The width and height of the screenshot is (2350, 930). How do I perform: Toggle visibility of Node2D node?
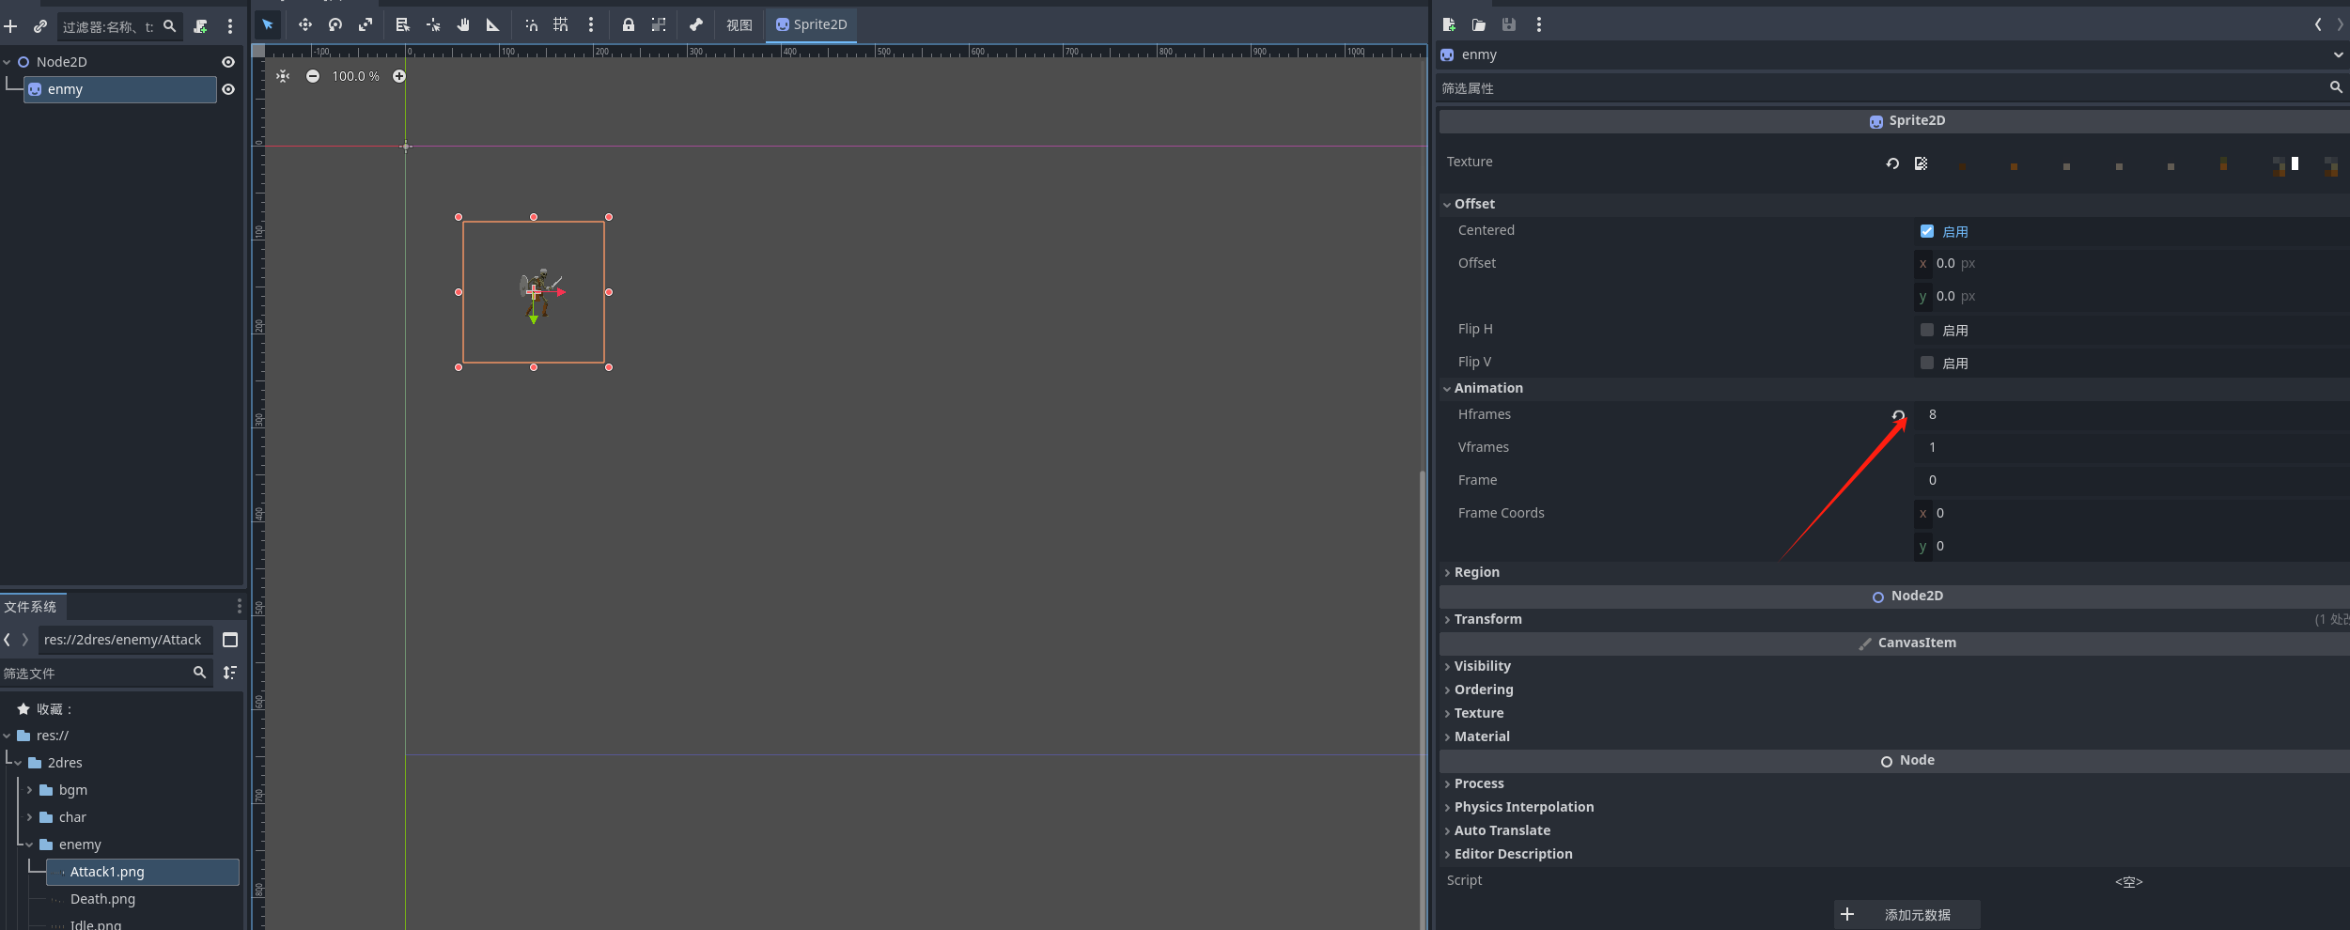pyautogui.click(x=228, y=62)
